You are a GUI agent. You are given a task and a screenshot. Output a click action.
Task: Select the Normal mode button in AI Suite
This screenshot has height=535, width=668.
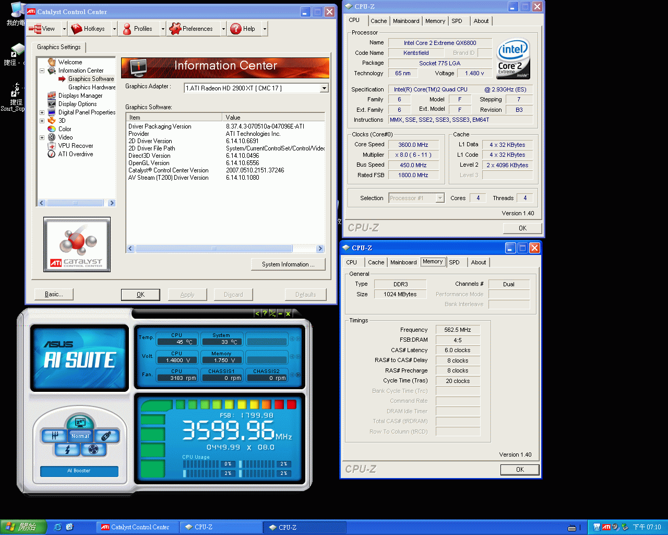80,436
